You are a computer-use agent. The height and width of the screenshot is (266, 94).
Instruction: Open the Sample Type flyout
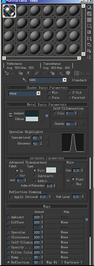89,7
